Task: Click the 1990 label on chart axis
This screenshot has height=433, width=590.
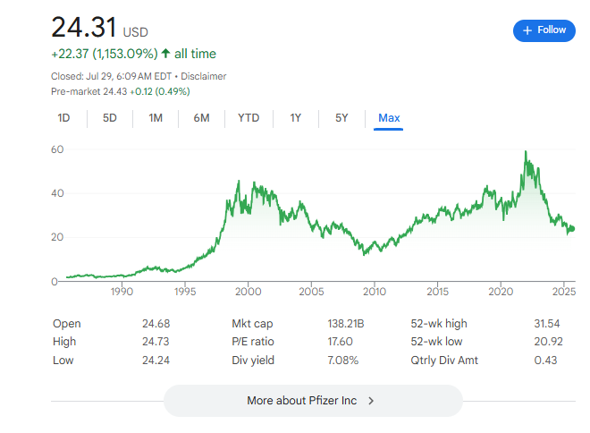Action: click(122, 292)
